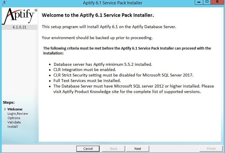Click the disabled Finish button

pyautogui.click(x=211, y=149)
